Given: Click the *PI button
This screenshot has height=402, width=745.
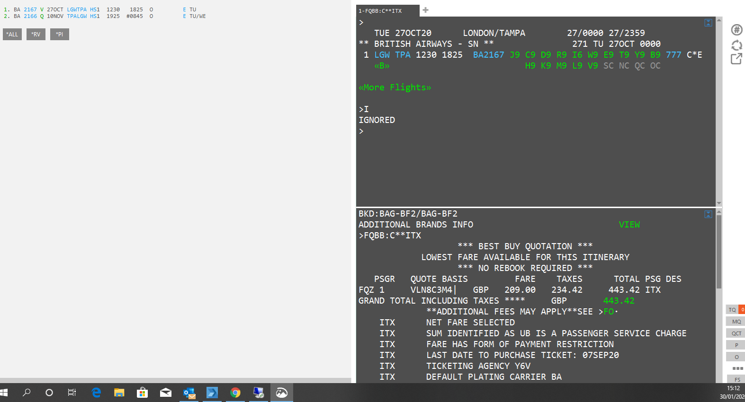Looking at the screenshot, I should click(x=60, y=34).
